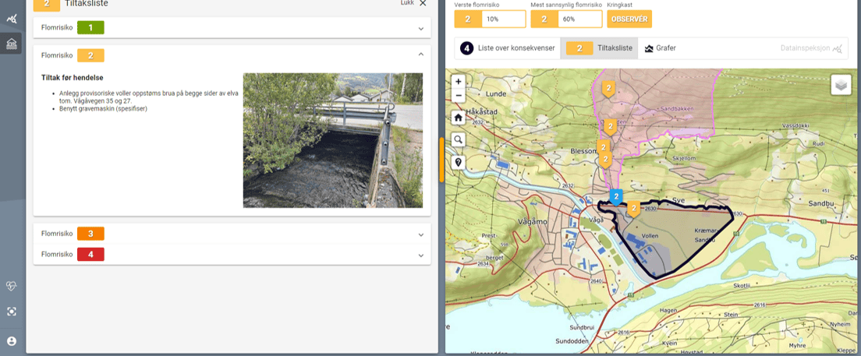Click the building icon in the sidebar
Image resolution: width=861 pixels, height=356 pixels.
pyautogui.click(x=12, y=44)
